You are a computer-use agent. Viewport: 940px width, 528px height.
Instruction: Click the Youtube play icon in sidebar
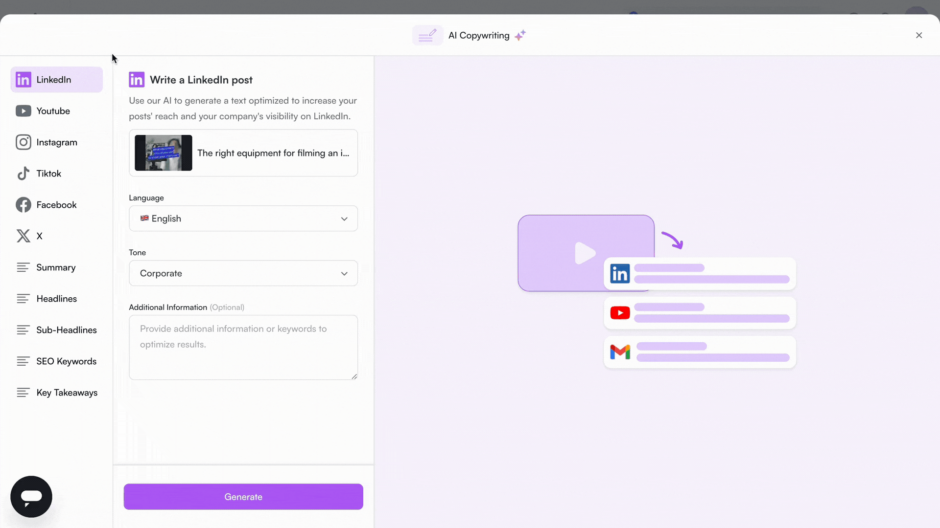pyautogui.click(x=23, y=111)
